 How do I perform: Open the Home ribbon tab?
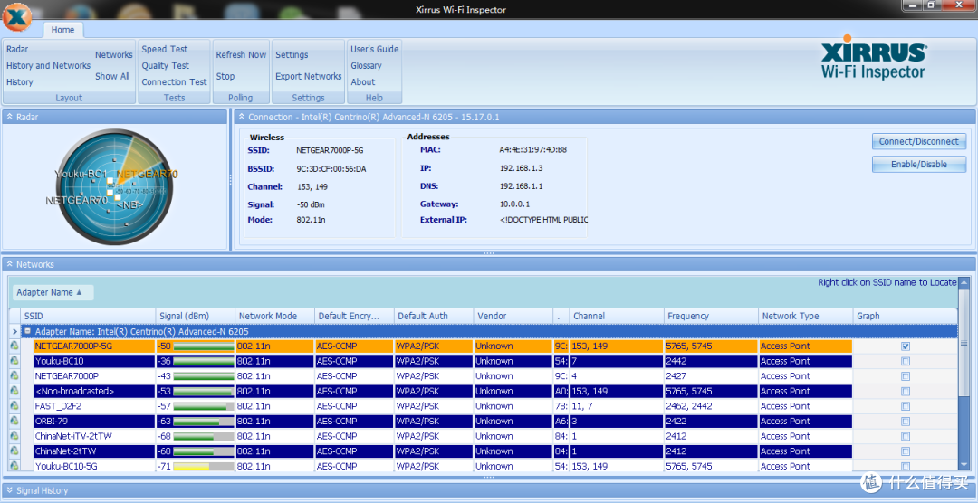pos(62,29)
